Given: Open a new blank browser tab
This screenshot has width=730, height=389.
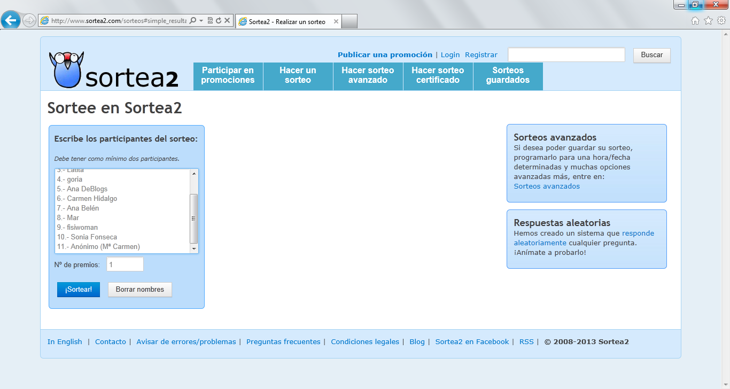Looking at the screenshot, I should [349, 21].
